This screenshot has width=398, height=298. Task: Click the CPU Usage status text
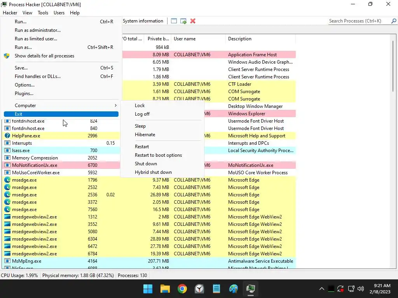[x=19, y=275]
